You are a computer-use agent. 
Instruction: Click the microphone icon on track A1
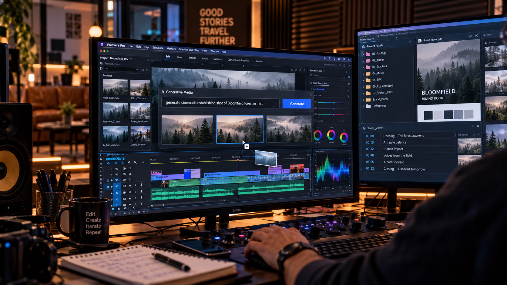pos(141,185)
